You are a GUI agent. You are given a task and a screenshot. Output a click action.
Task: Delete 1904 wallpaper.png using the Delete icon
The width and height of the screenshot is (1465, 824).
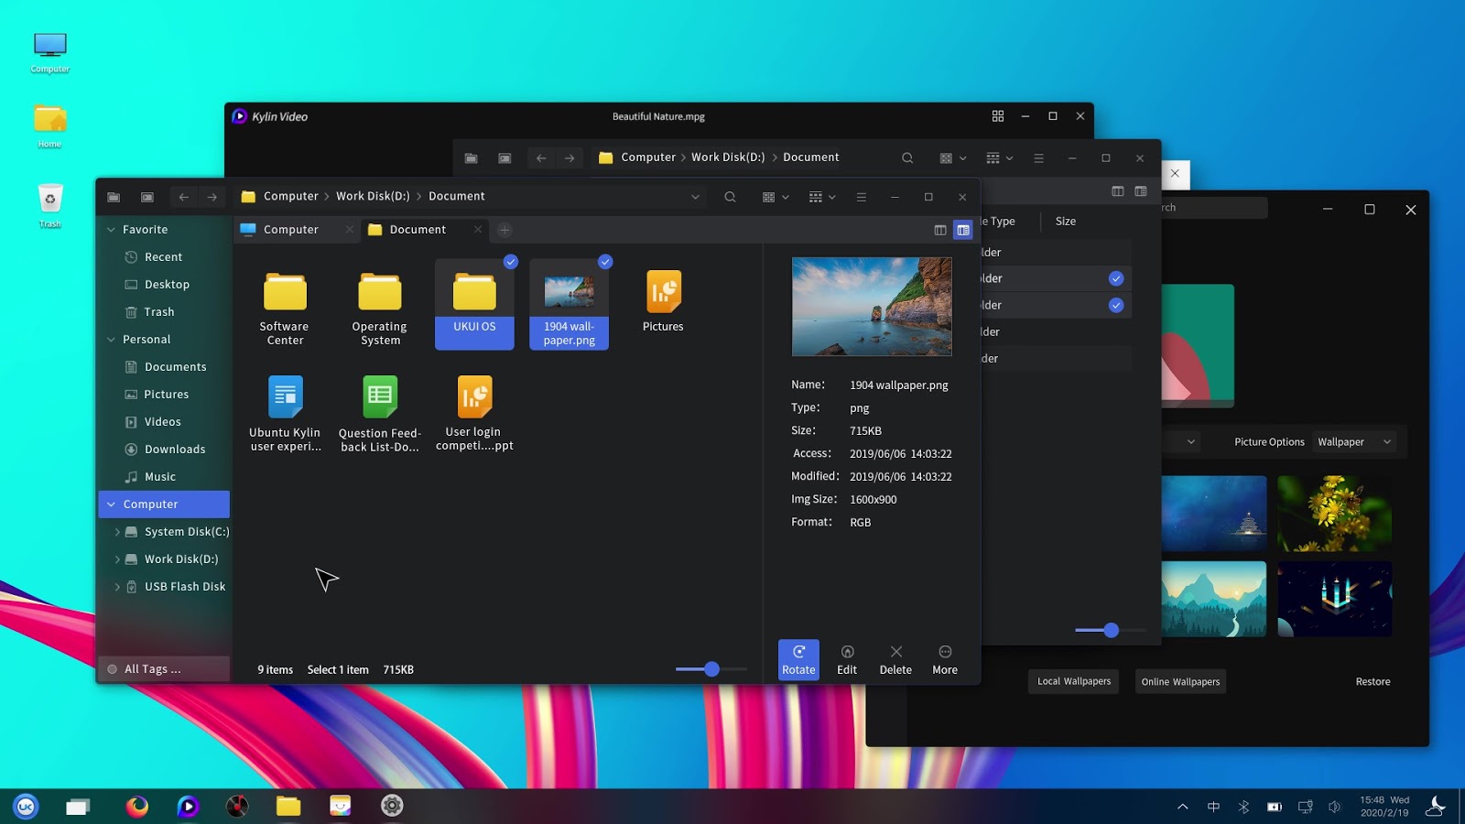tap(895, 658)
